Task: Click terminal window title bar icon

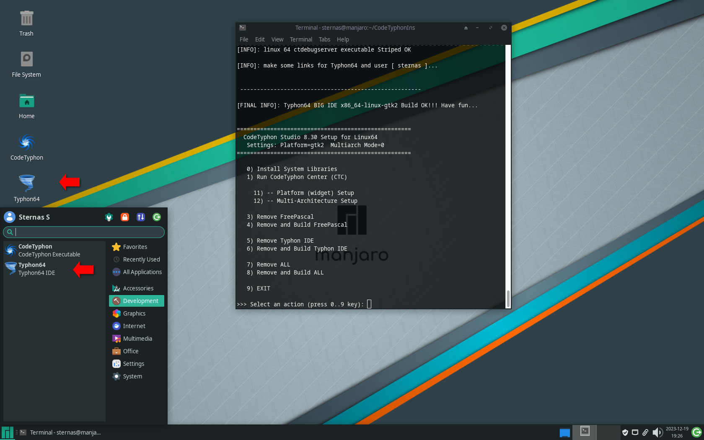Action: pos(243,28)
